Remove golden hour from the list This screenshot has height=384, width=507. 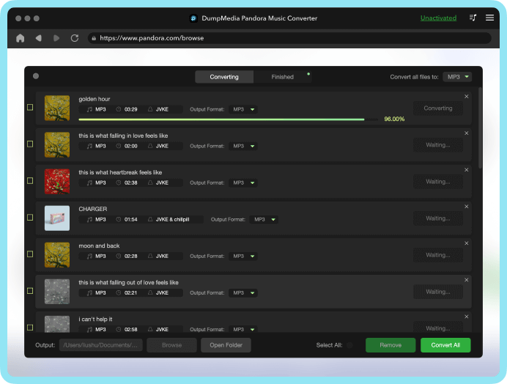(x=466, y=97)
